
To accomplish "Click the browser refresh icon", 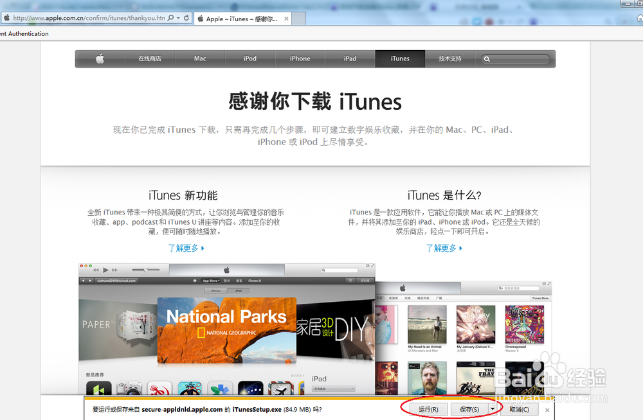I will coord(186,18).
